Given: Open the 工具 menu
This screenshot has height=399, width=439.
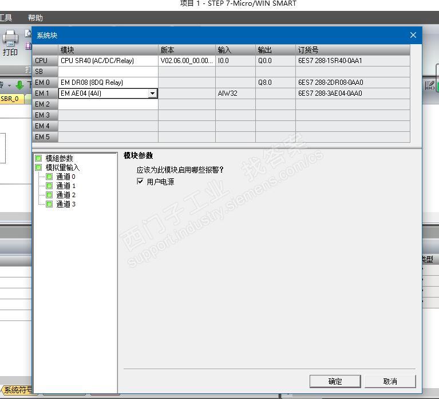Looking at the screenshot, I should tap(6, 18).
